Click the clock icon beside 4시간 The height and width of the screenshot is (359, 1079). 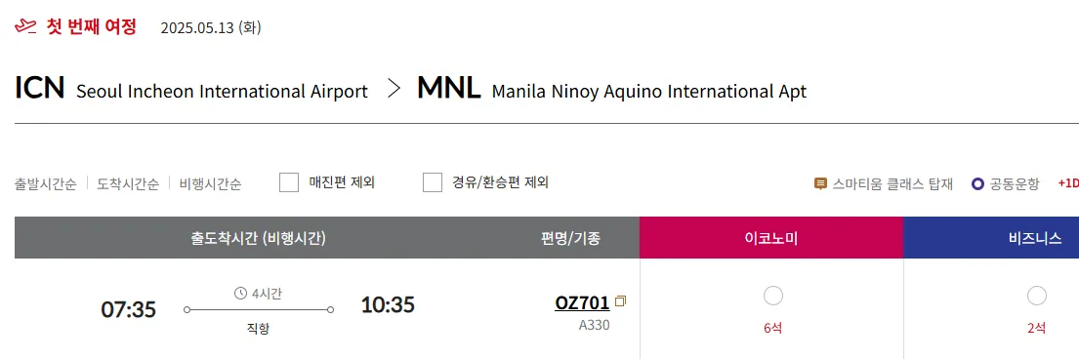(241, 294)
